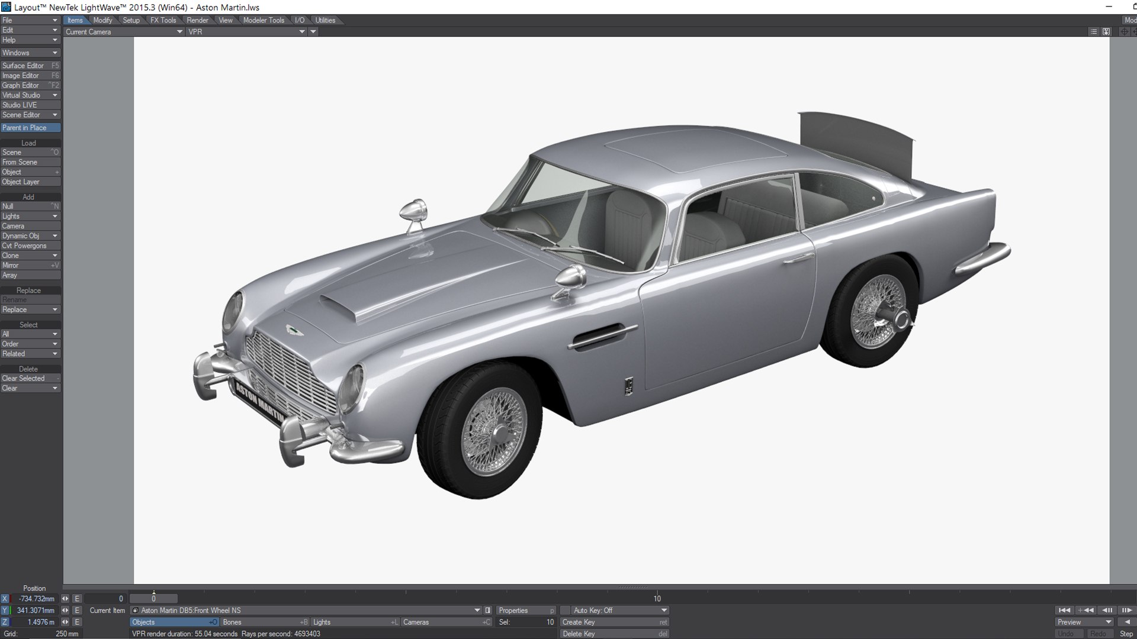
Task: Toggle the Y axis channel button
Action: [x=5, y=610]
